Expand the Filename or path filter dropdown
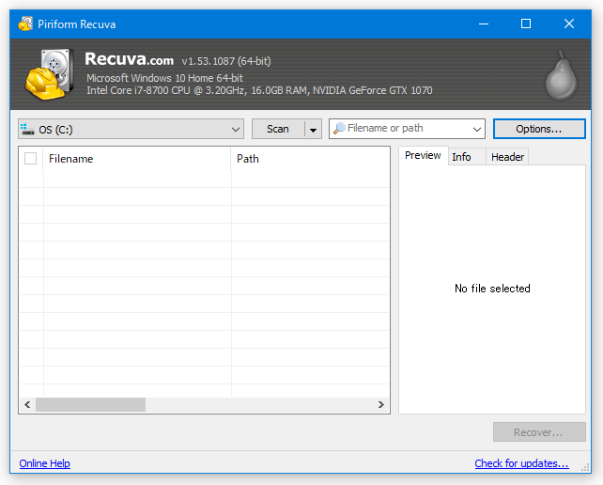The width and height of the screenshot is (603, 485). pyautogui.click(x=477, y=129)
